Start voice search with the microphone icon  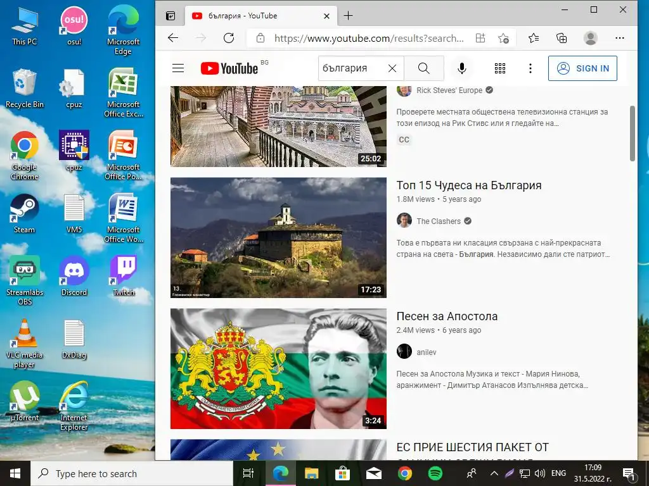(x=462, y=68)
